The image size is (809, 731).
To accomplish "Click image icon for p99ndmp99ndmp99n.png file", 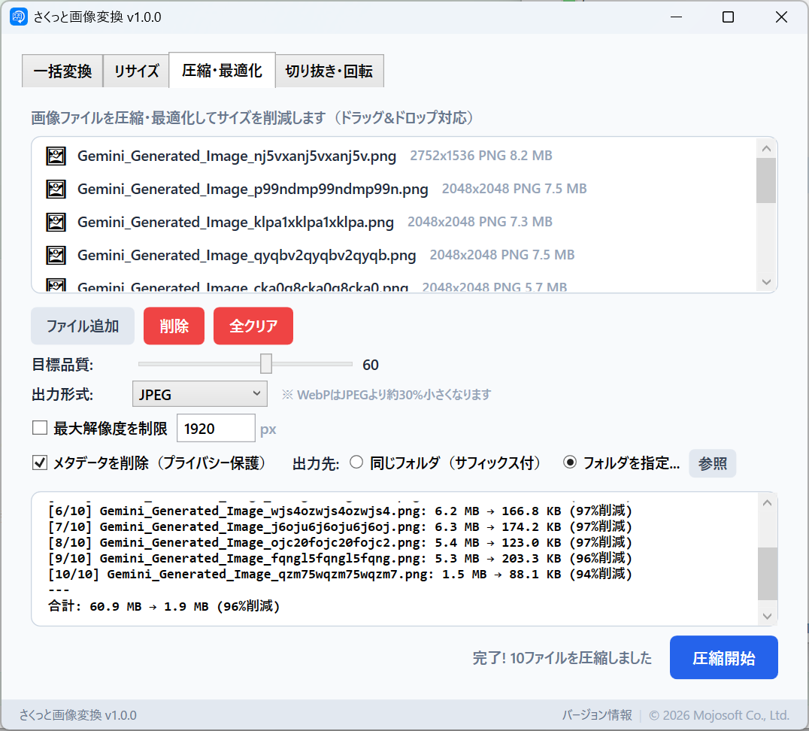I will pos(56,190).
